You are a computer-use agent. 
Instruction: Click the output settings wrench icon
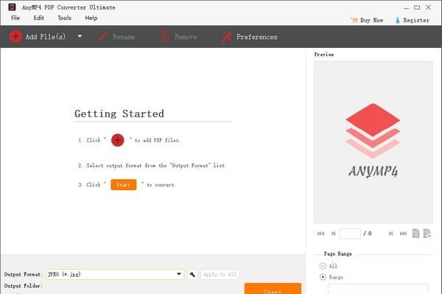192,274
